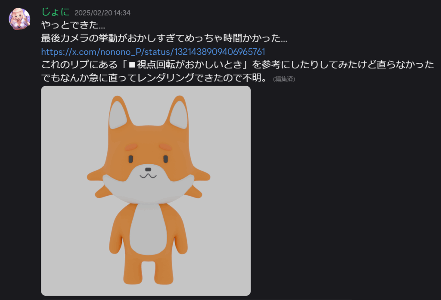Click the fox's right eye
This screenshot has height=300, width=441.
coord(166,159)
